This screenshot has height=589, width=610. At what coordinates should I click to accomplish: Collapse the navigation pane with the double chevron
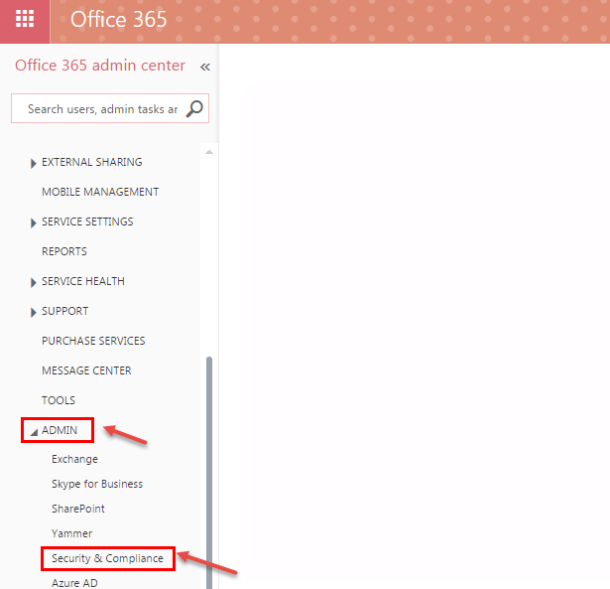point(205,67)
